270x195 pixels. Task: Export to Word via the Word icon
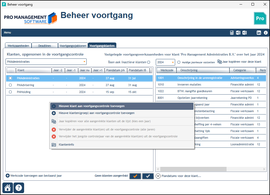pos(238,33)
